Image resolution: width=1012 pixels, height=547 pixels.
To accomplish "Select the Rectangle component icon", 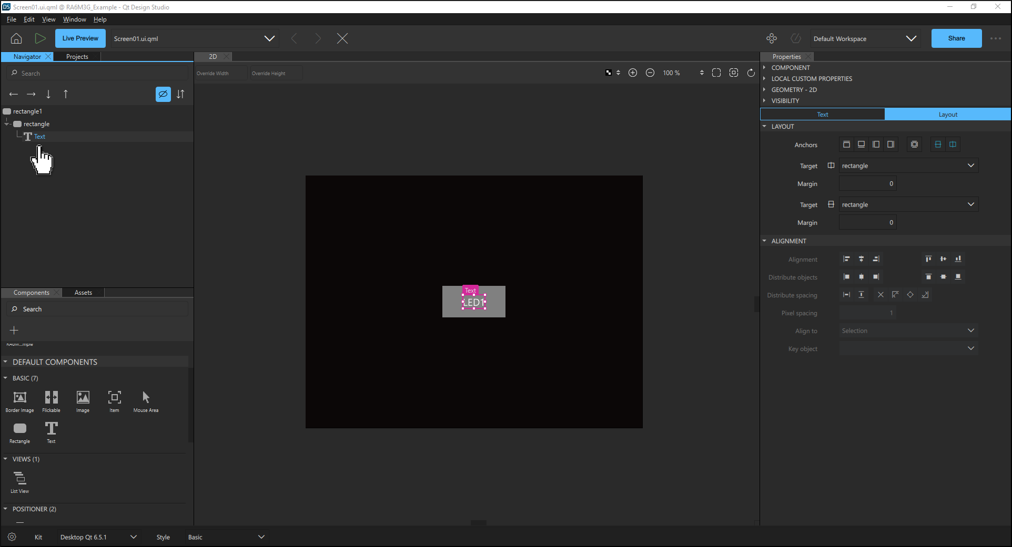I will [x=19, y=429].
